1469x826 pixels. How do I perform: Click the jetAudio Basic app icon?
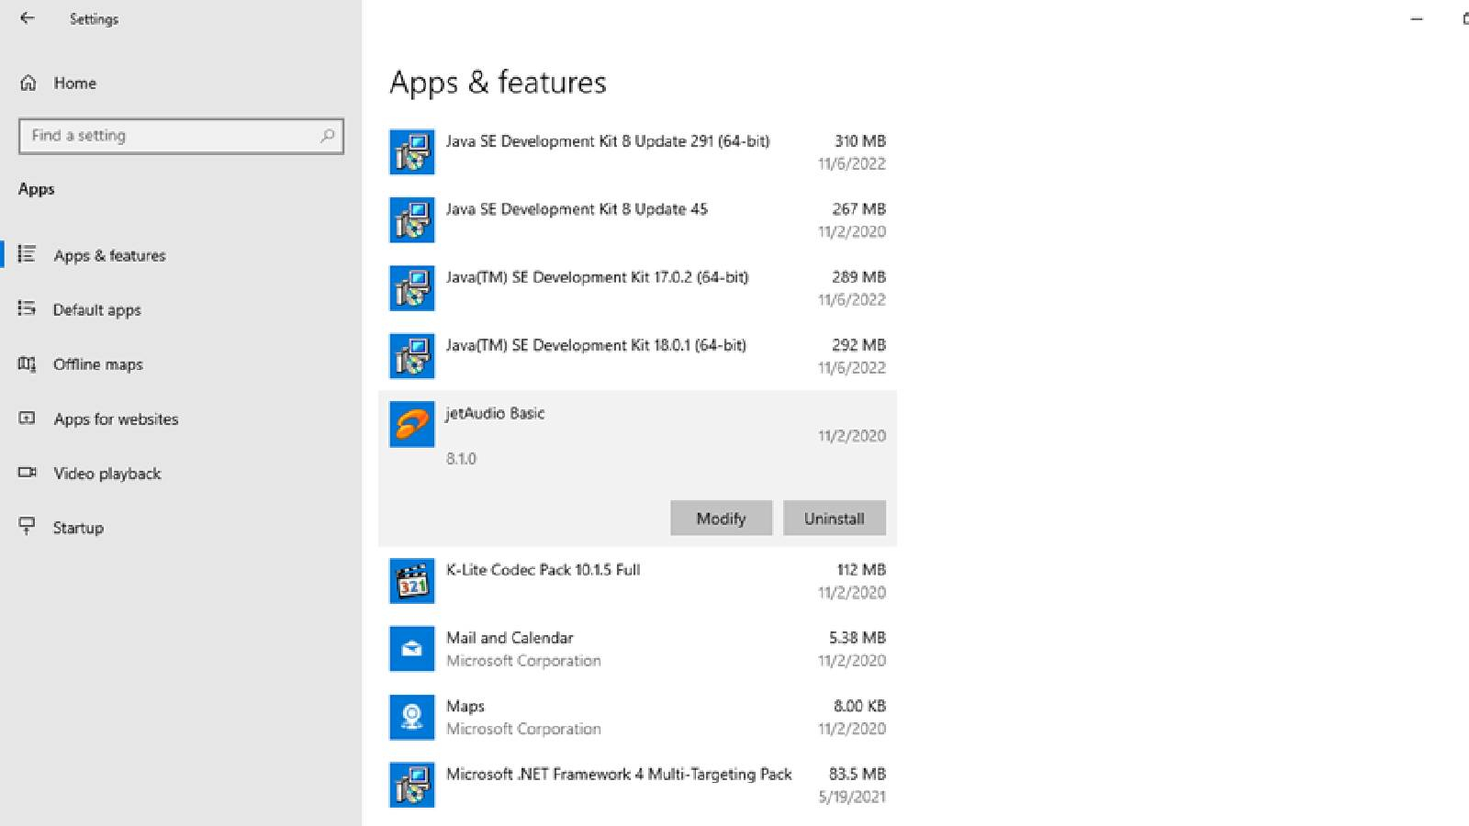[x=411, y=424]
